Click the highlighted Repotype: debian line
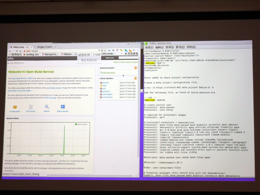This screenshot has height=195, width=260. pos(155,100)
